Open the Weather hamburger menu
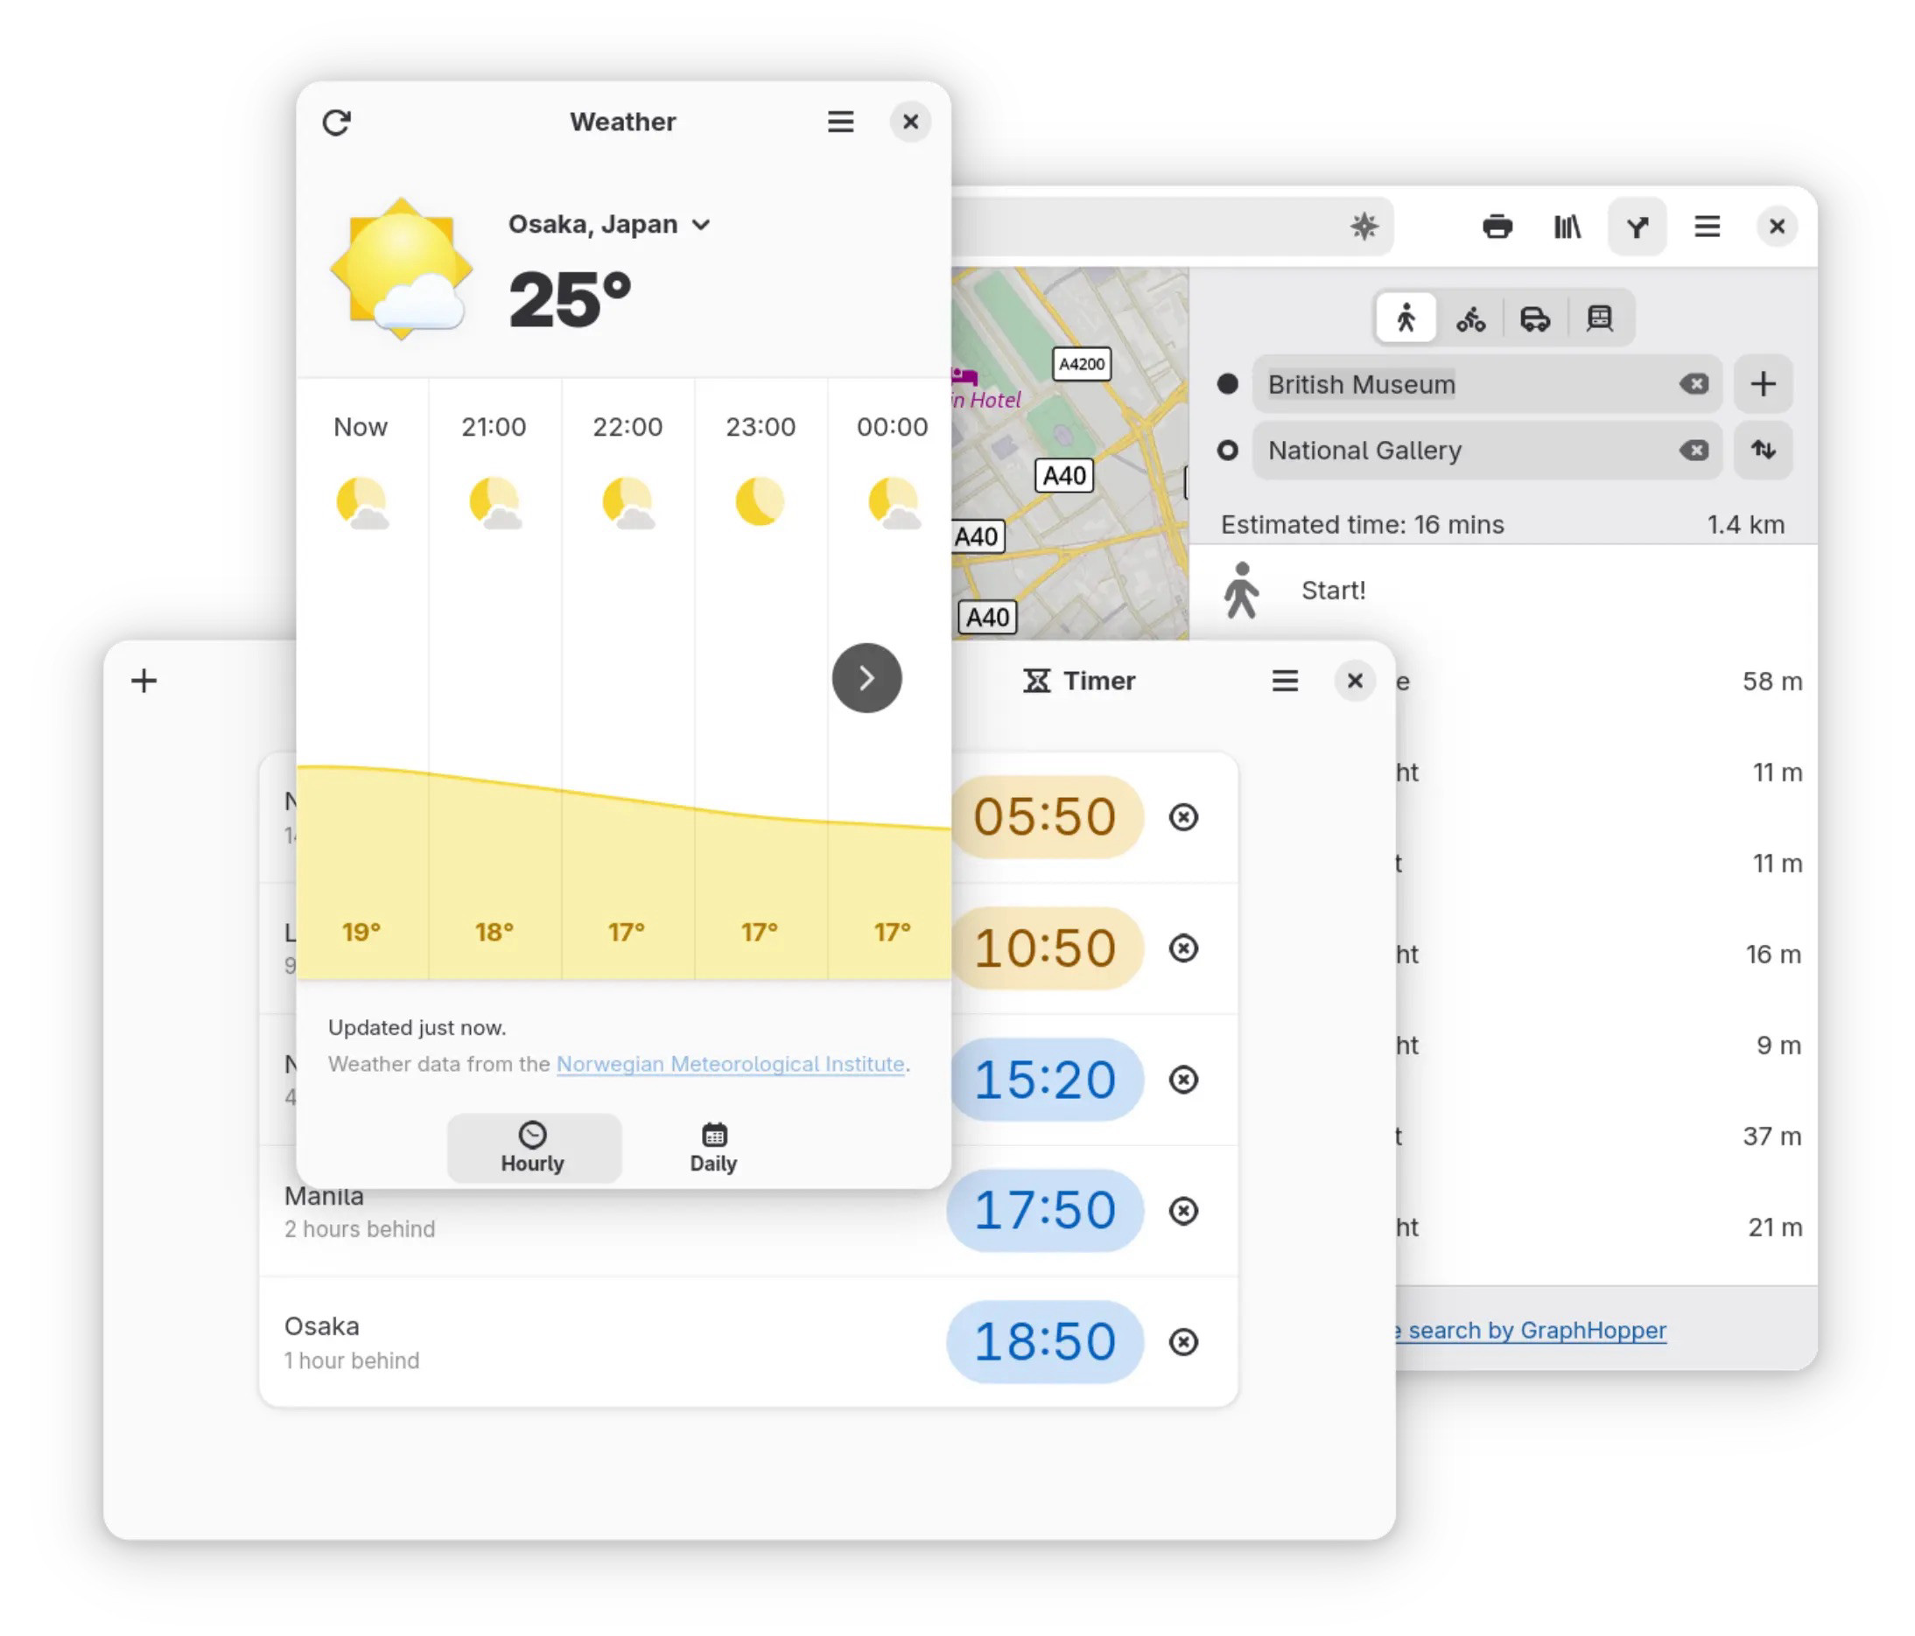This screenshot has height=1636, width=1915. [x=840, y=122]
